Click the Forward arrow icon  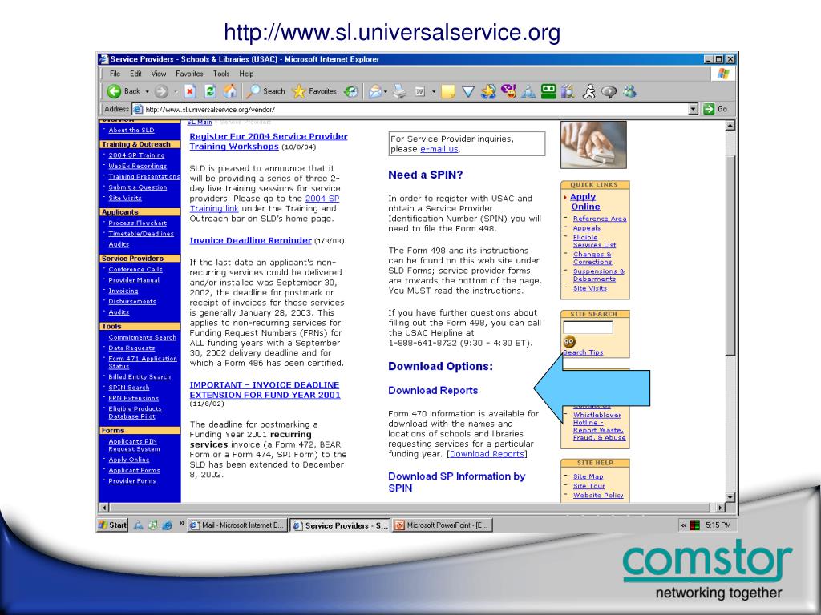tap(161, 91)
